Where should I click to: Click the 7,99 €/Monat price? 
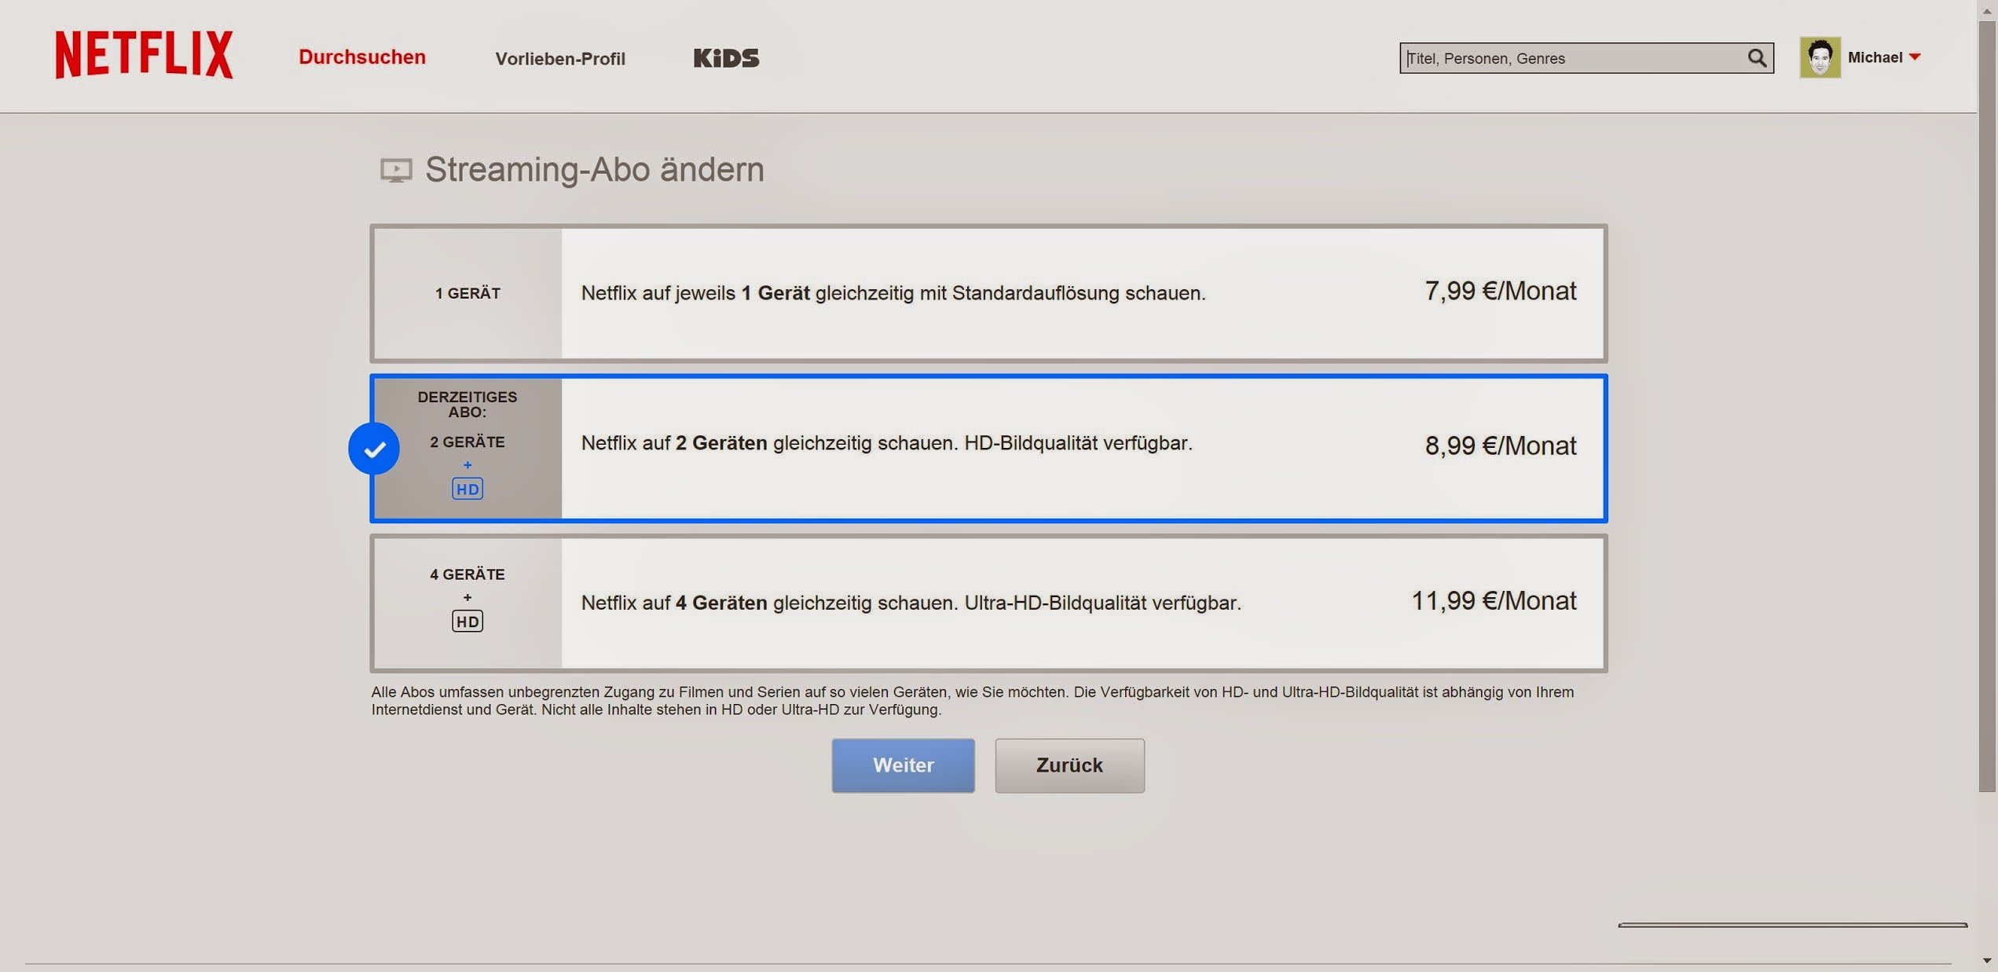tap(1500, 292)
